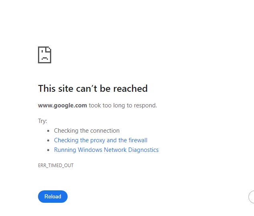Click the 'Try:' label
The width and height of the screenshot is (254, 216).
[x=42, y=121]
